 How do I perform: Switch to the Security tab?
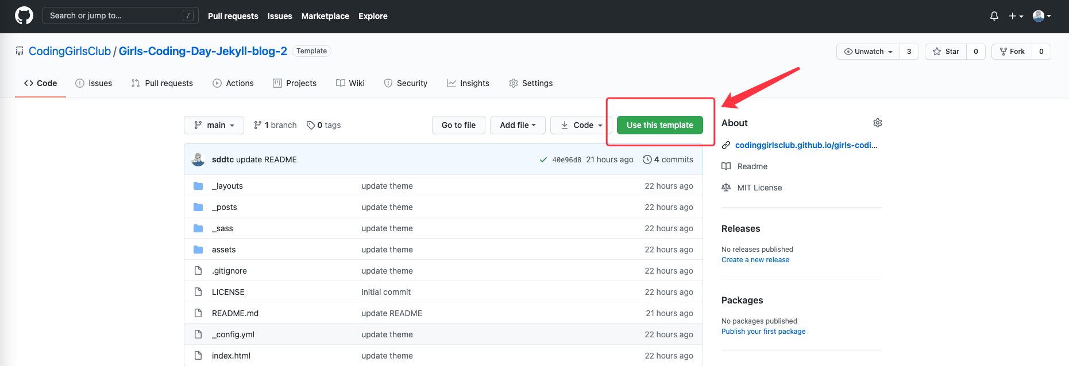point(406,83)
